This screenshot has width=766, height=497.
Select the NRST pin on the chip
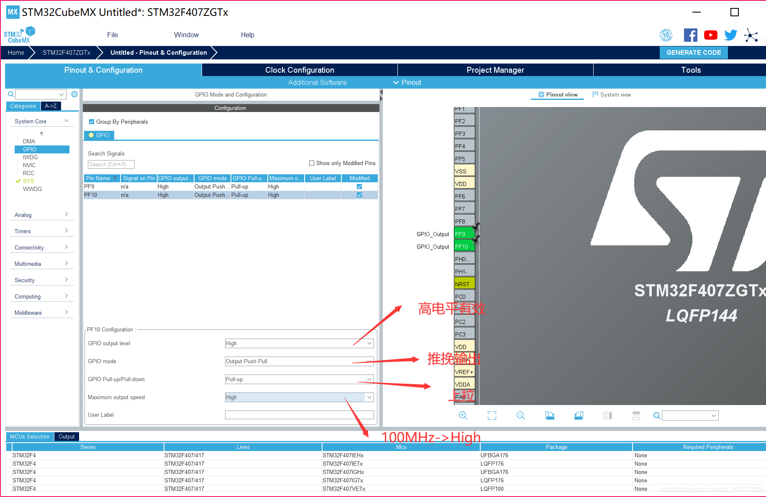click(x=464, y=283)
